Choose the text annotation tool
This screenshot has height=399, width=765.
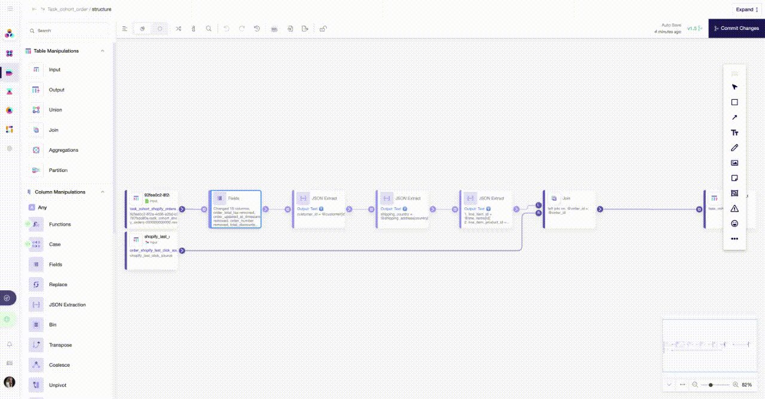735,133
